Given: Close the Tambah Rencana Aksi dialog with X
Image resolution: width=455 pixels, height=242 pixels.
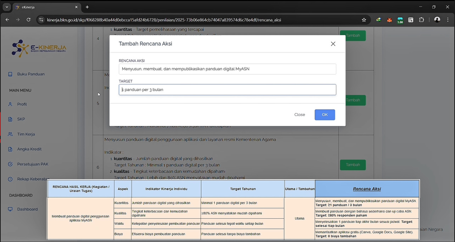Looking at the screenshot, I should (333, 44).
